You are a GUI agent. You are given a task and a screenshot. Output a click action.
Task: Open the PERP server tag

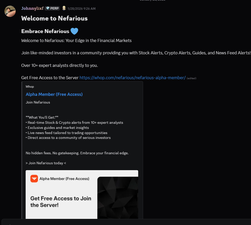pyautogui.click(x=52, y=8)
